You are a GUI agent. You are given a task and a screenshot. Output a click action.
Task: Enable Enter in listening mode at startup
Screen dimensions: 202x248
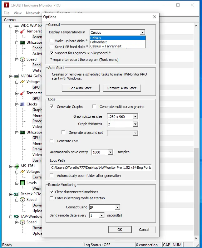pos(52,198)
